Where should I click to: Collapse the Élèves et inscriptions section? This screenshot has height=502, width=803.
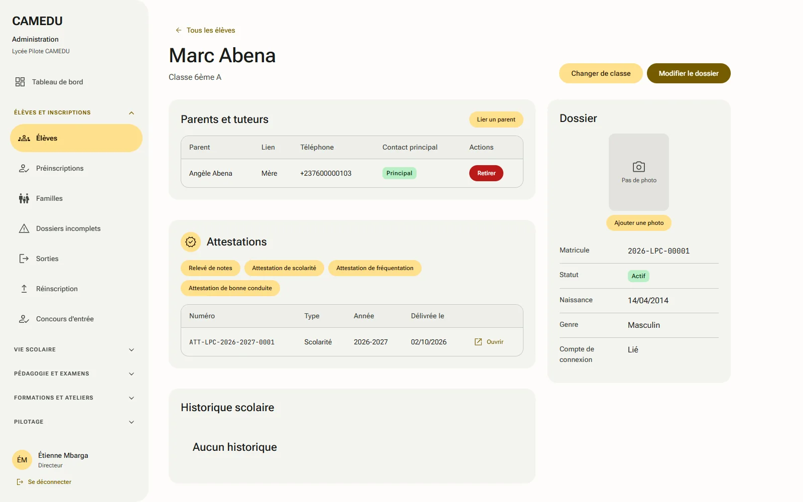tap(131, 113)
